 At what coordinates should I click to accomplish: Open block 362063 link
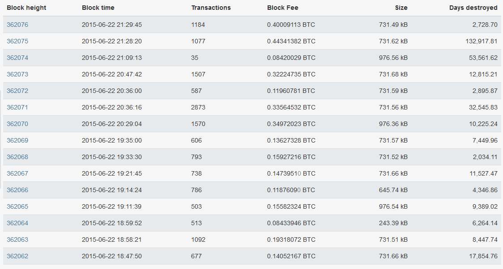click(x=17, y=240)
